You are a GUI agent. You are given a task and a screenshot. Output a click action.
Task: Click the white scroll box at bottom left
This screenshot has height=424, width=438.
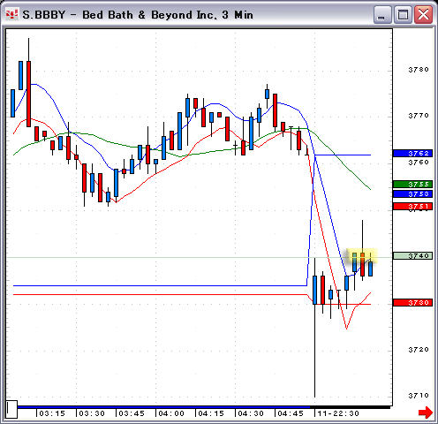11,409
